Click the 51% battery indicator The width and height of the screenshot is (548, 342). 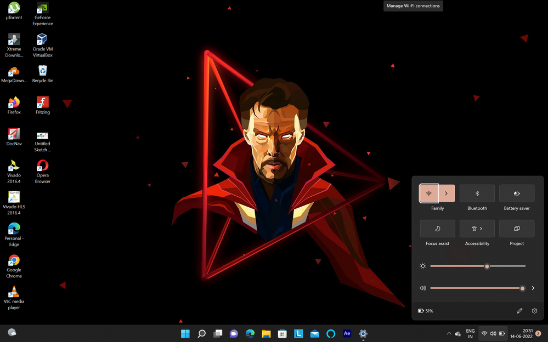pyautogui.click(x=425, y=311)
